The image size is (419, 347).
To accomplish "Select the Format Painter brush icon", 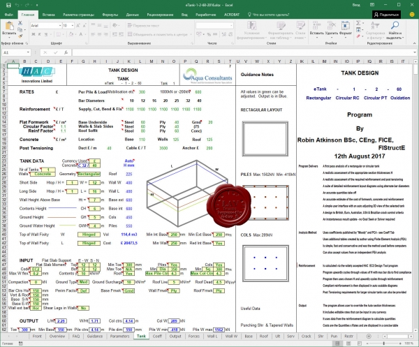I will point(20,36).
